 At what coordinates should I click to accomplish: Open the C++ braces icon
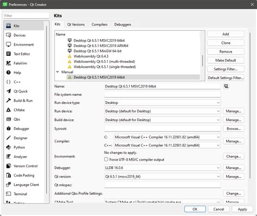[x=9, y=82]
